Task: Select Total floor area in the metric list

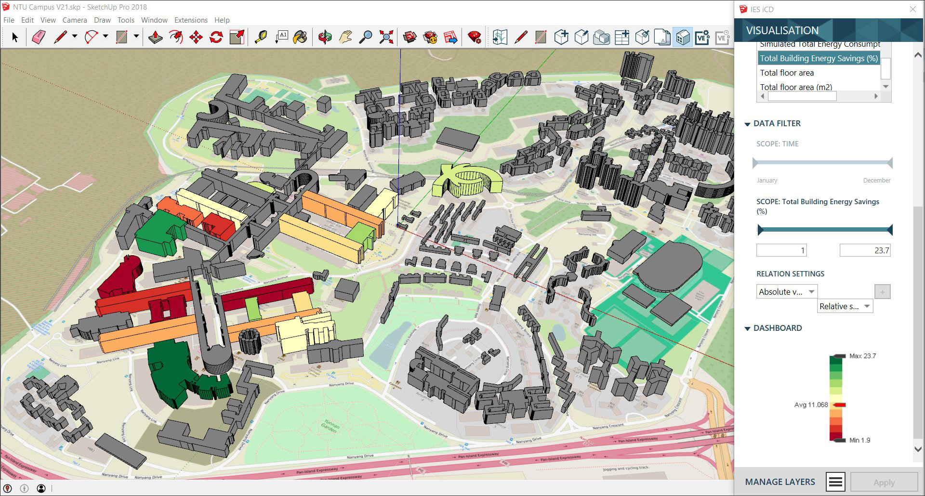Action: click(x=786, y=73)
